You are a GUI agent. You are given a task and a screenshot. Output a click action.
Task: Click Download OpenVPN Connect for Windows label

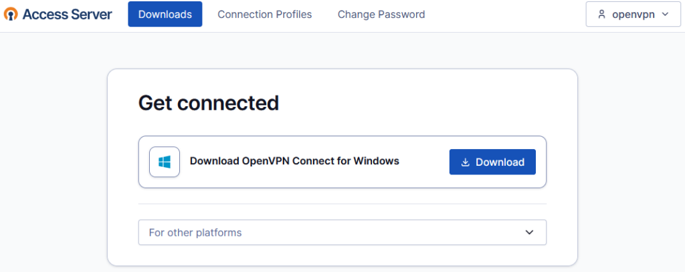tap(294, 161)
